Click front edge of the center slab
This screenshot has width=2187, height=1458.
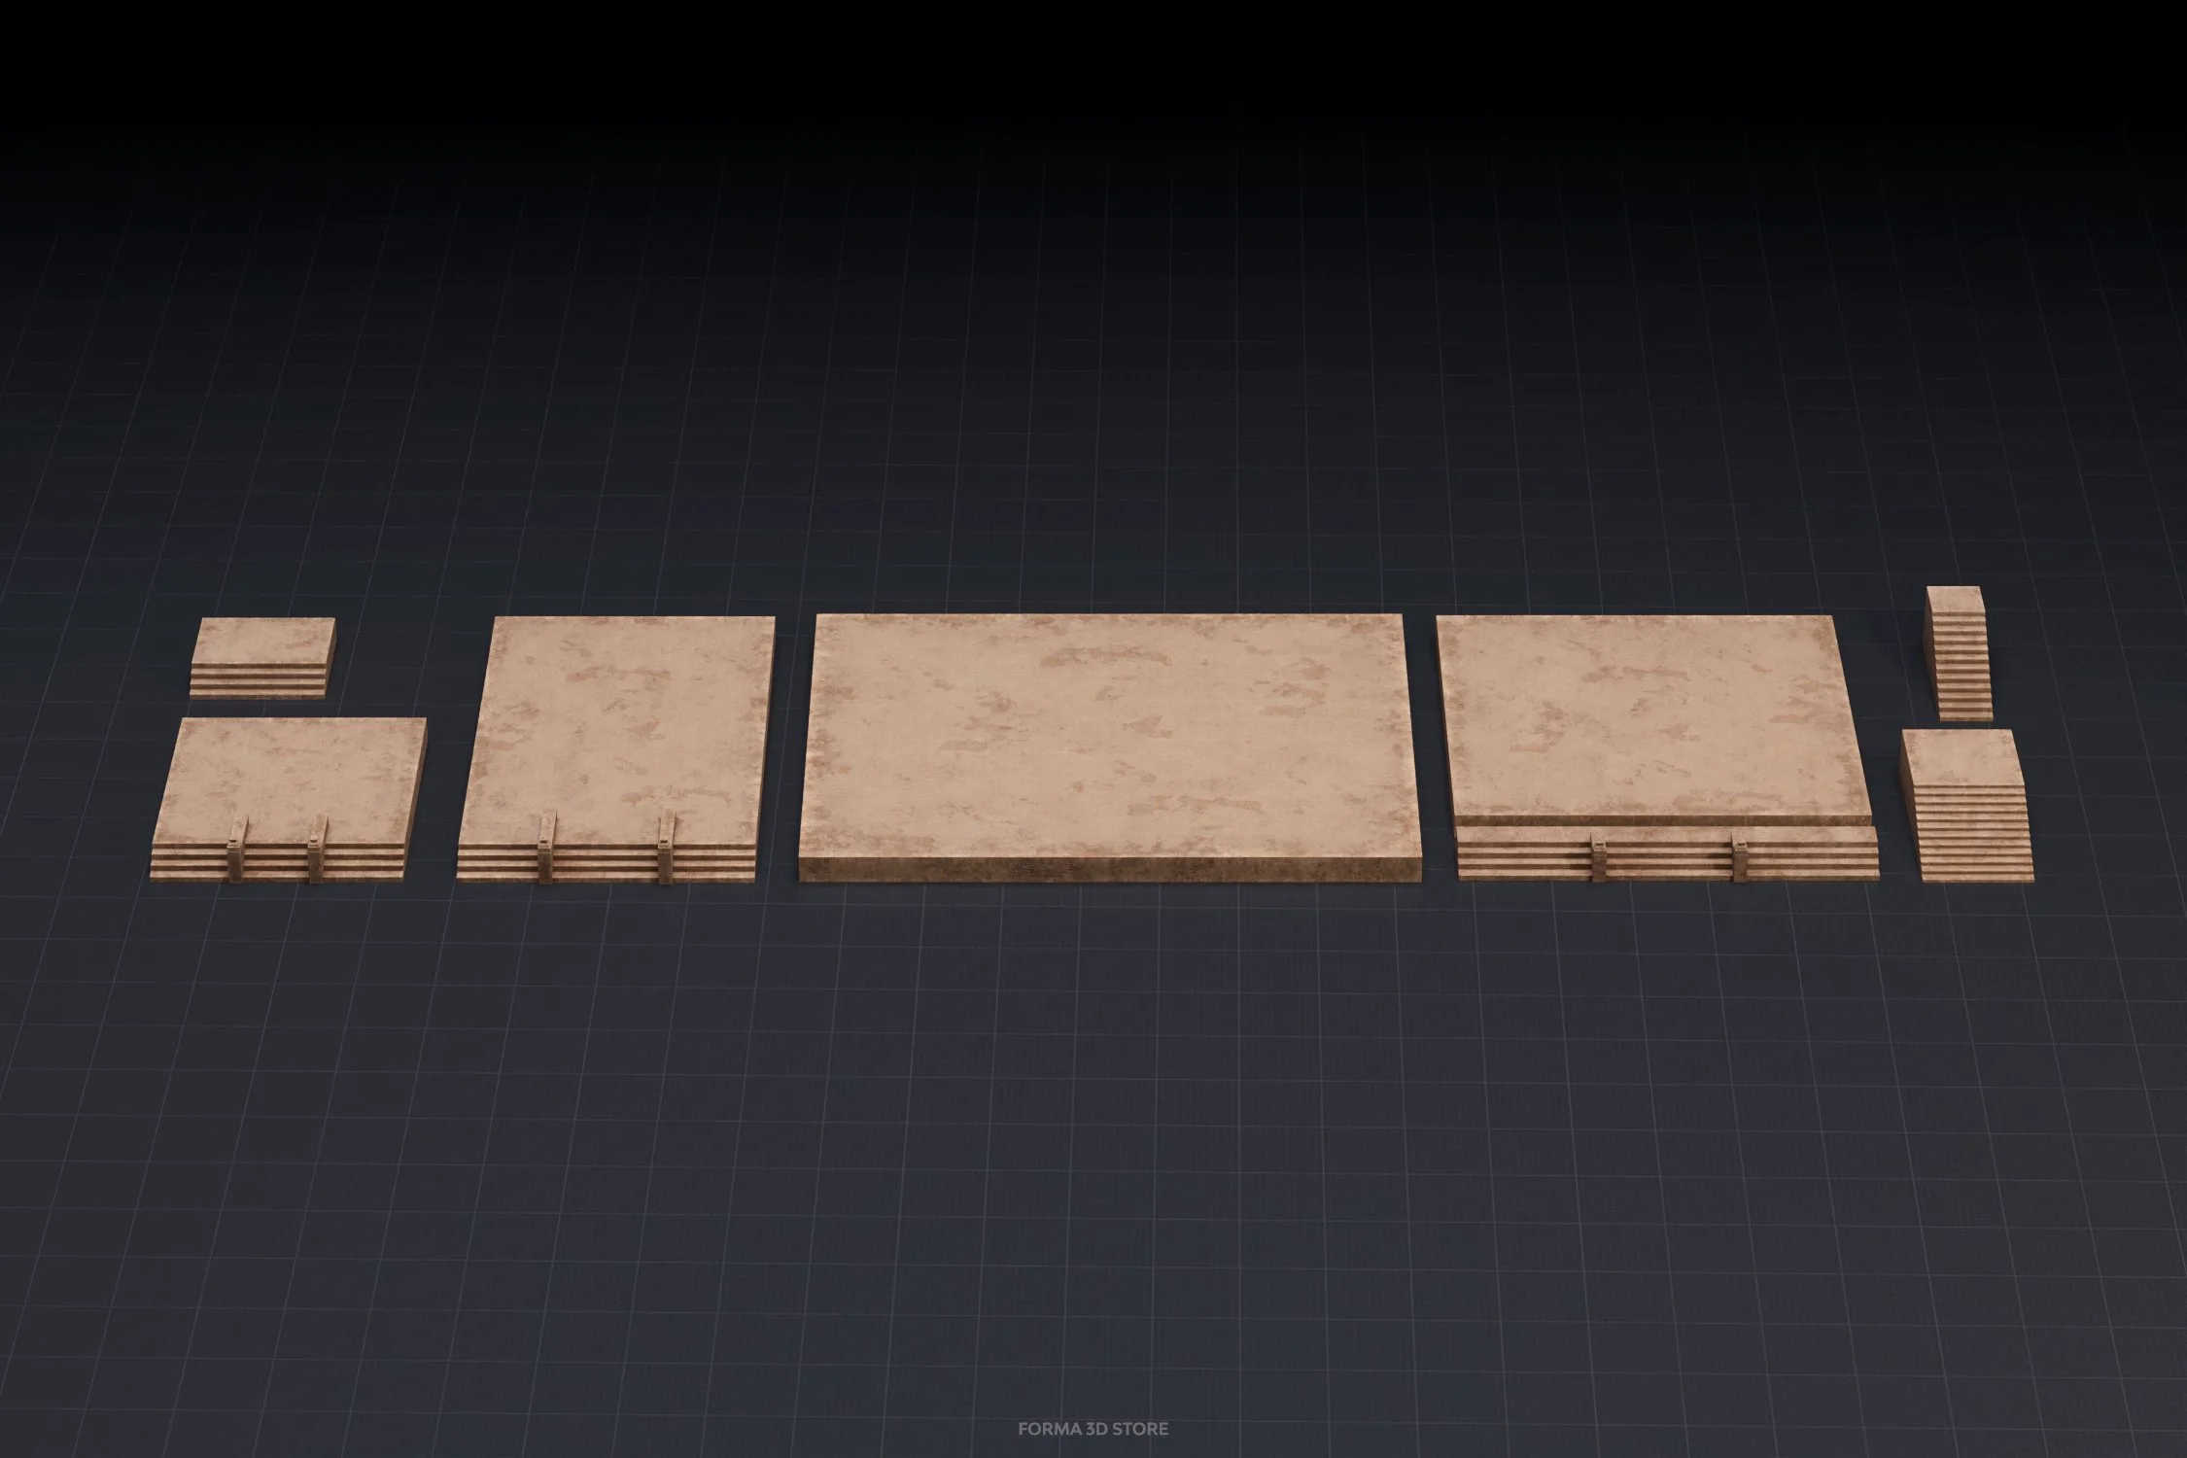(1108, 868)
